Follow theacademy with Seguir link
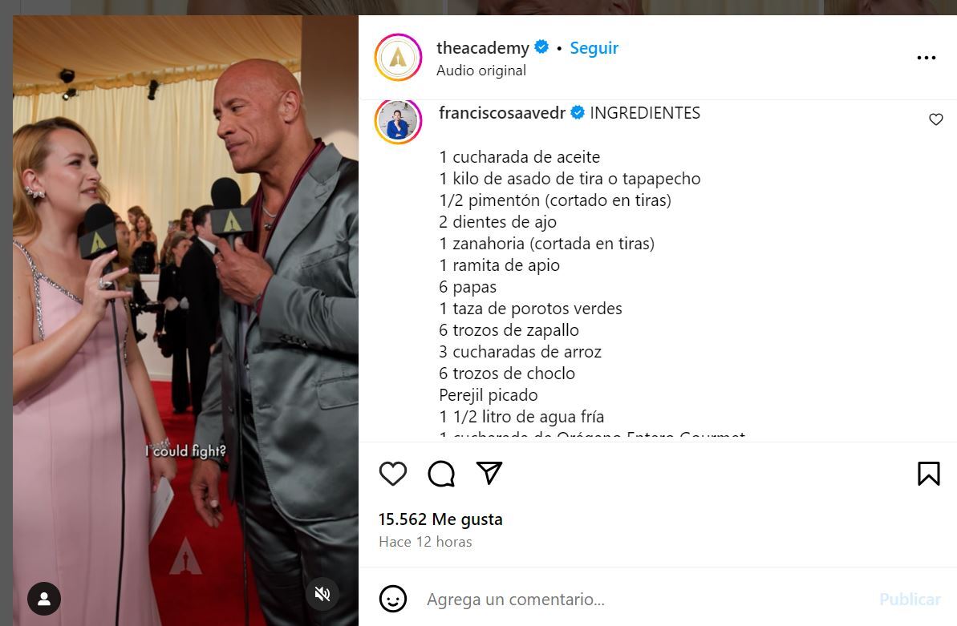 594,47
